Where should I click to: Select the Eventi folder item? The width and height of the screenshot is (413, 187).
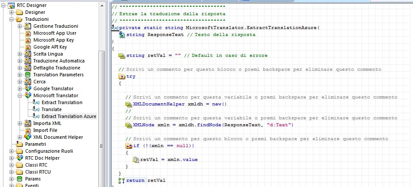[x=32, y=185]
